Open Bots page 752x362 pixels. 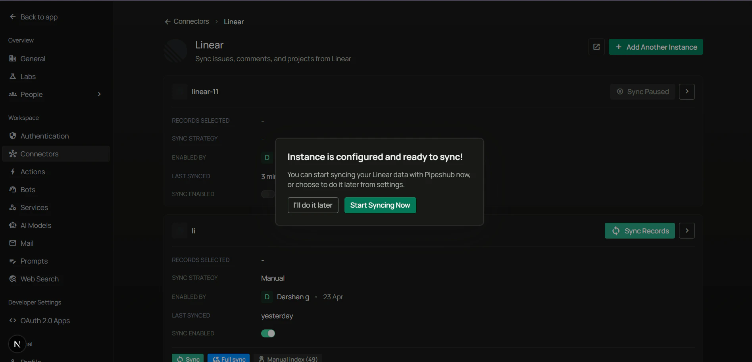point(56,190)
